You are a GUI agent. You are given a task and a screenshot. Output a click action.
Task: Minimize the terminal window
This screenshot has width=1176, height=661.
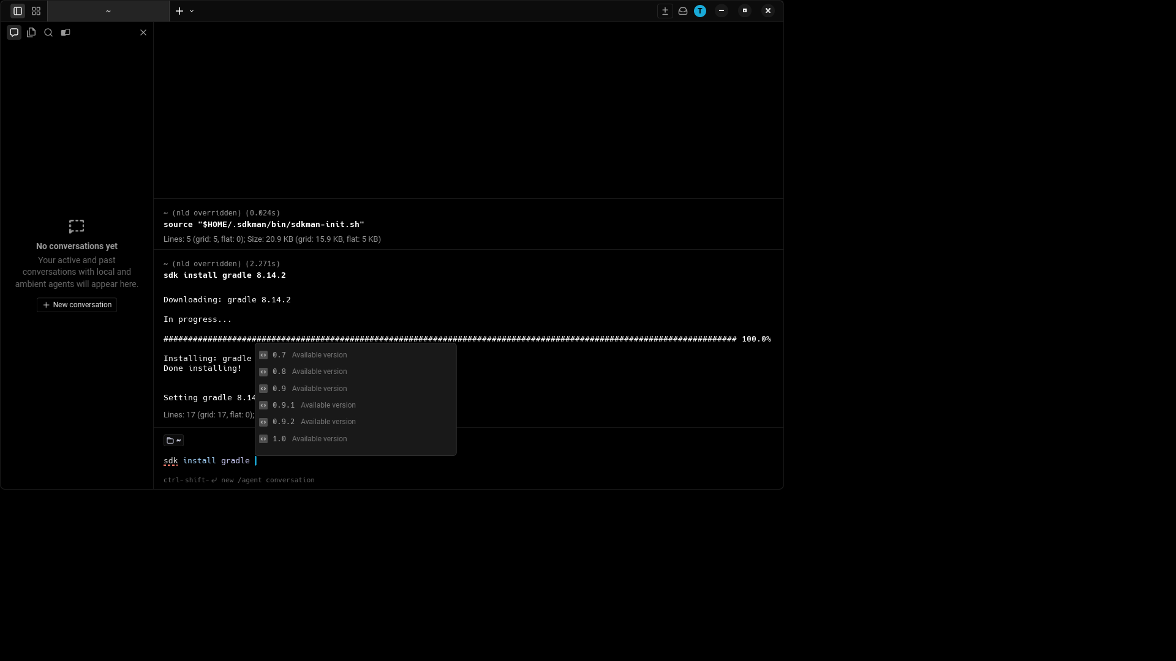pyautogui.click(x=722, y=10)
